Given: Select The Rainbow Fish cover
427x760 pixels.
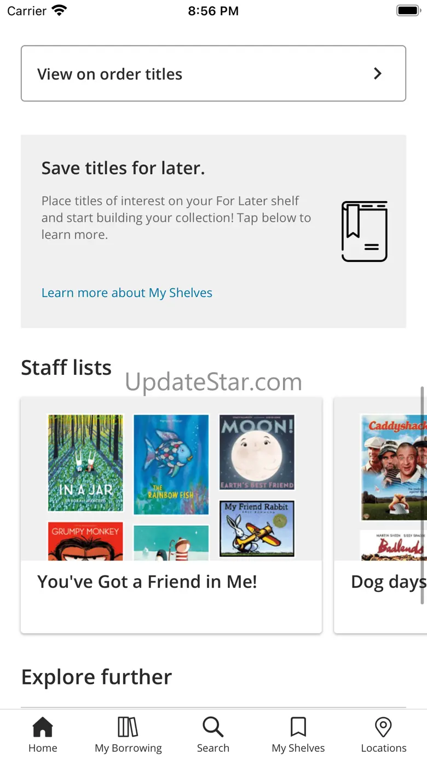Looking at the screenshot, I should point(171,464).
